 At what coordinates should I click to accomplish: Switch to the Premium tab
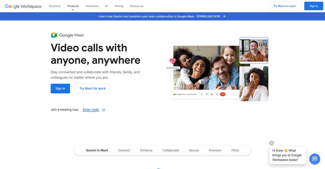point(215,150)
